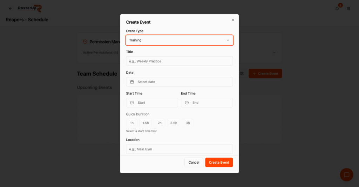Image resolution: width=359 pixels, height=187 pixels.
Task: Click the 'Upcoming Events' heading
Action: 94,88
